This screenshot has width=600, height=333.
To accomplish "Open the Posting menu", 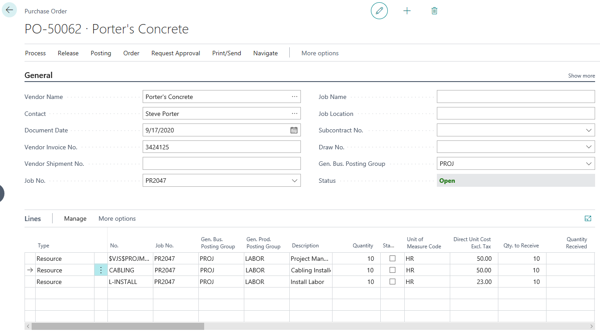I will [101, 53].
